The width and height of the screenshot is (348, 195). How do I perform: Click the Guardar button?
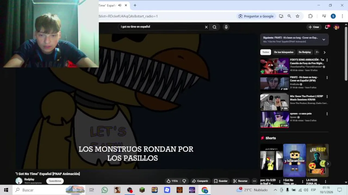pos(220,181)
